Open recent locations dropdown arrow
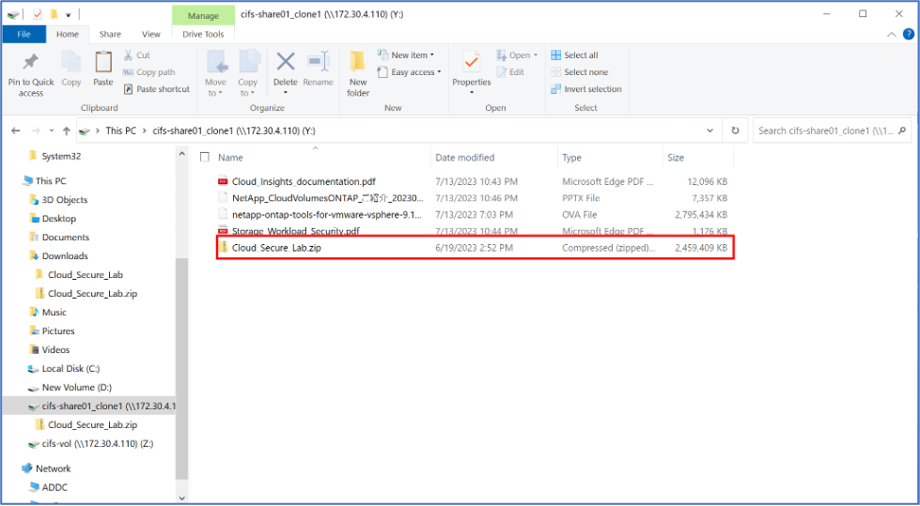The image size is (920, 506). click(52, 130)
